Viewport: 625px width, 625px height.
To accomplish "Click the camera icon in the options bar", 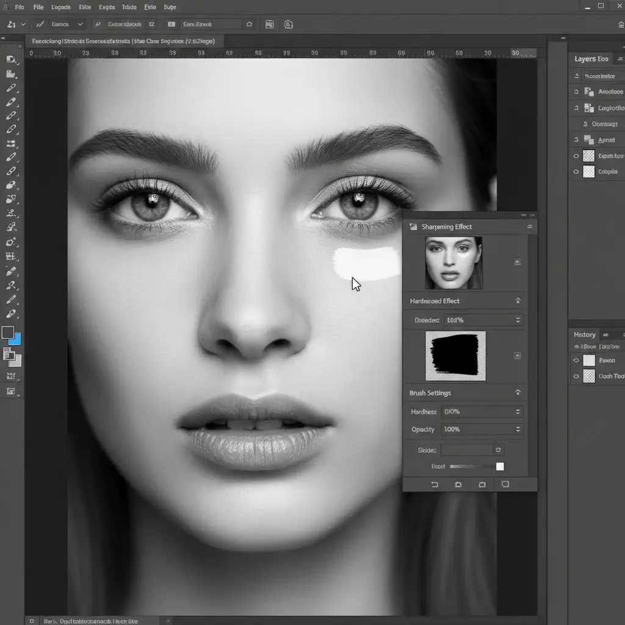I will coord(288,24).
